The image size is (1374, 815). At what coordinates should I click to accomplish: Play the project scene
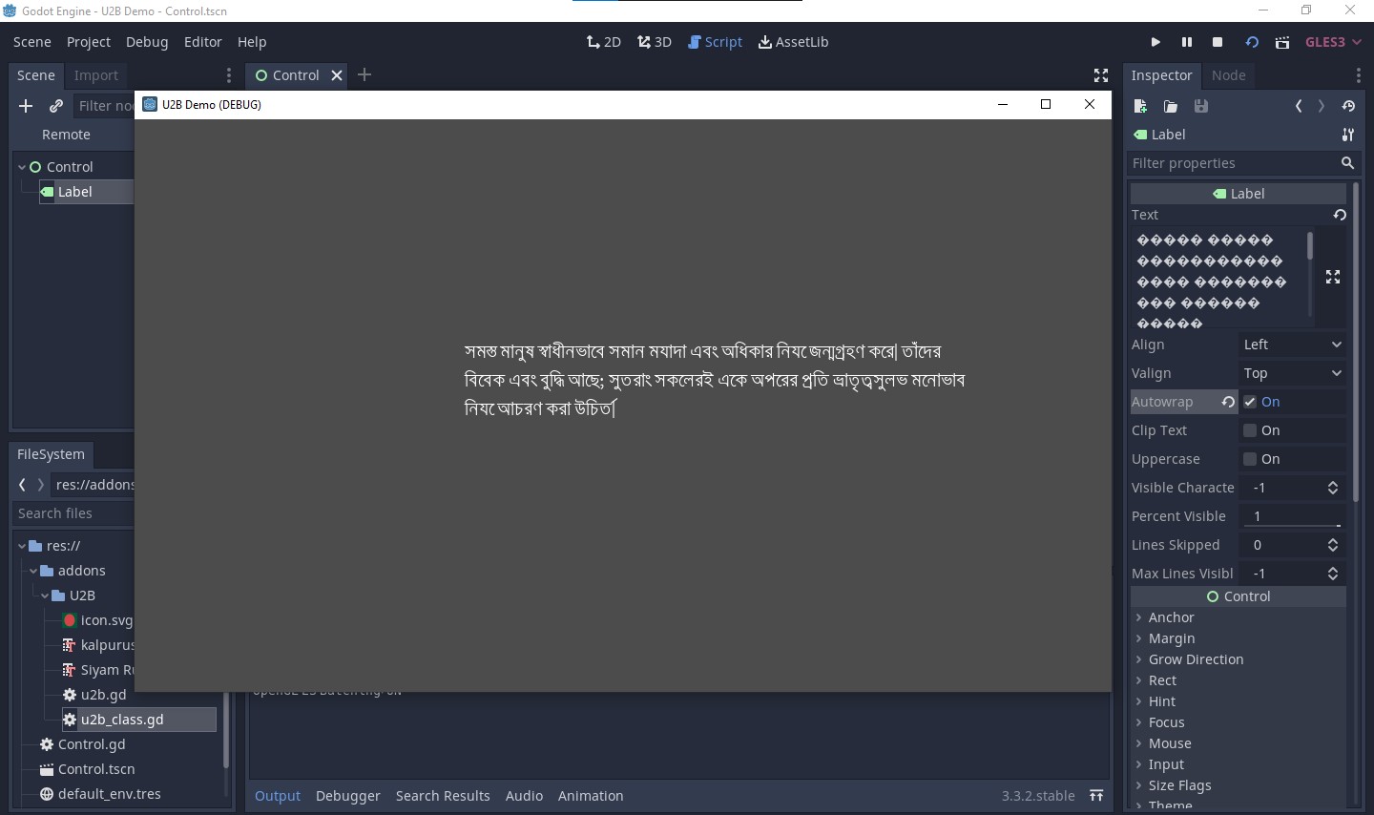click(1155, 42)
